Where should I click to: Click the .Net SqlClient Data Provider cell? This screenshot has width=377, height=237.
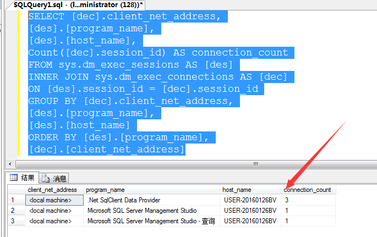(x=151, y=200)
